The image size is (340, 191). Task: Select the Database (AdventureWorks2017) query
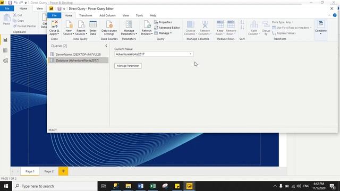click(x=78, y=60)
